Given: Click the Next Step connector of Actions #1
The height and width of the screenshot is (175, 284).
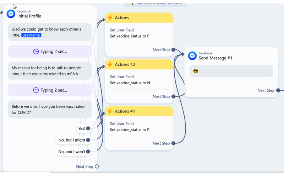Looking at the screenshot, I should 173,143.
